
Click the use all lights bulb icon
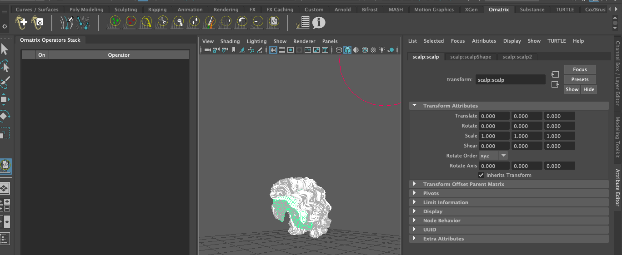[382, 50]
